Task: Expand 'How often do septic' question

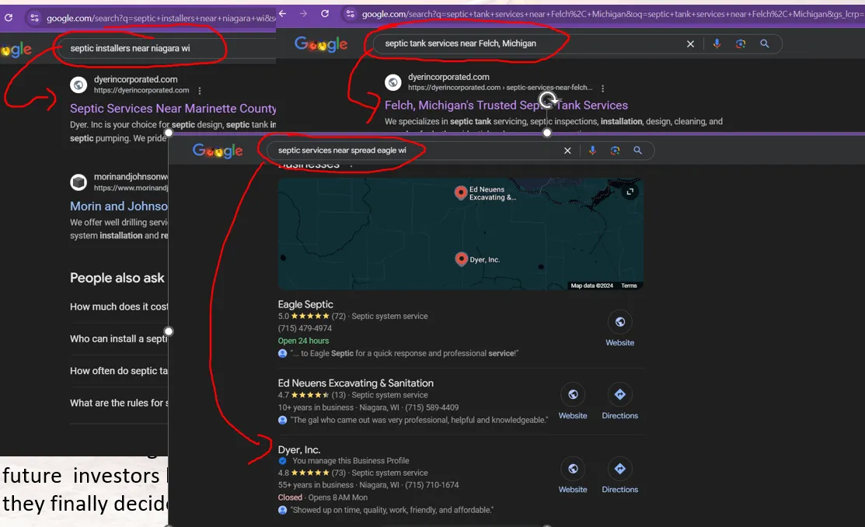Action: (119, 370)
